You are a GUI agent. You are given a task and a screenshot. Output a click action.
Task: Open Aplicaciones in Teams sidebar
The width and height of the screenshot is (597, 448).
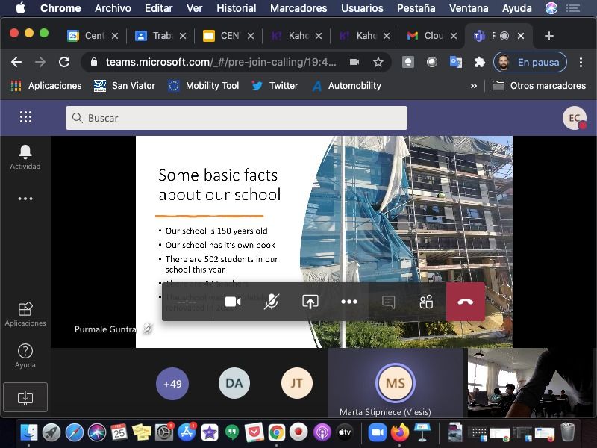pyautogui.click(x=25, y=314)
